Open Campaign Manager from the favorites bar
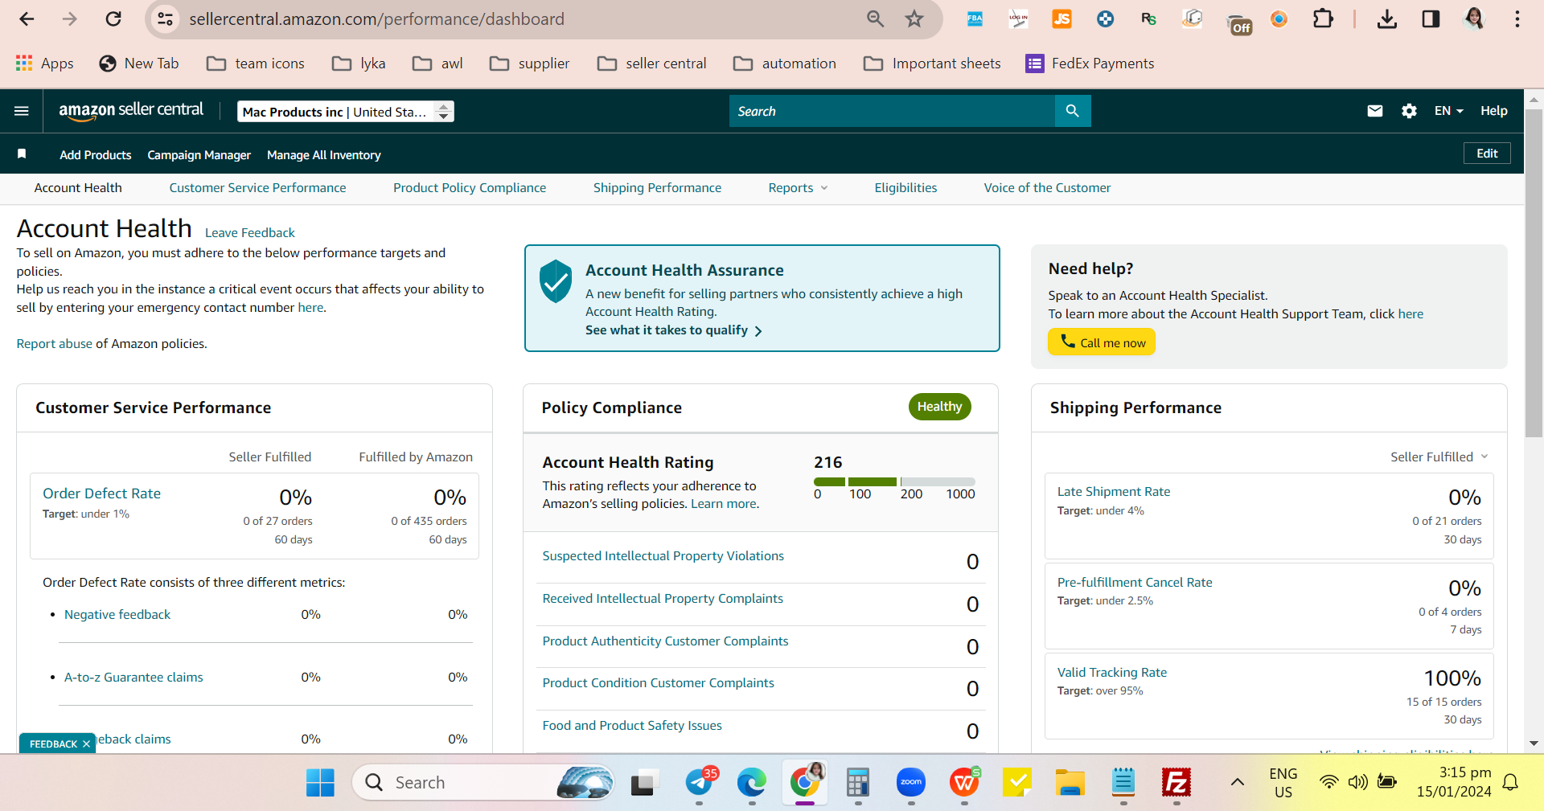 pyautogui.click(x=199, y=155)
